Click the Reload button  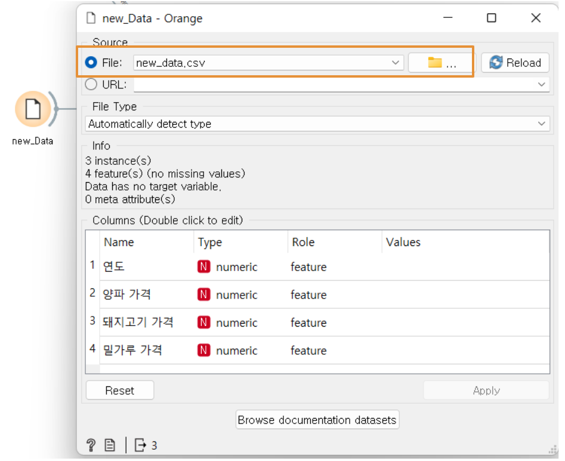pyautogui.click(x=515, y=63)
